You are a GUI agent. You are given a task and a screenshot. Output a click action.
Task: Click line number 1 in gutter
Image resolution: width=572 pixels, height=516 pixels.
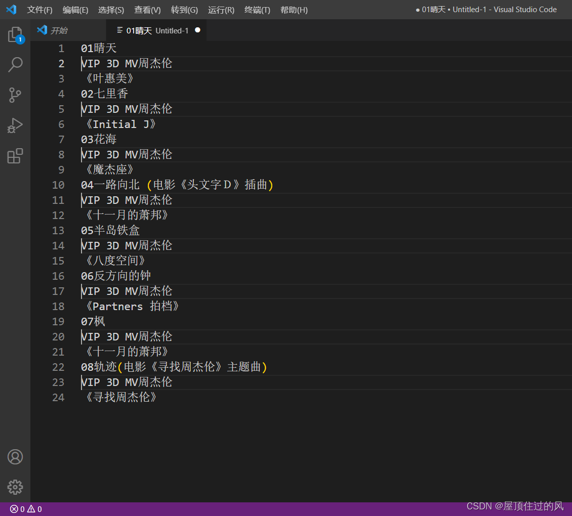pyautogui.click(x=61, y=49)
